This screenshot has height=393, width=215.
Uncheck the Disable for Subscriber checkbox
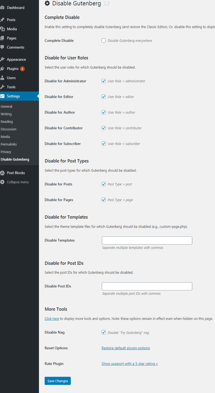[103, 144]
